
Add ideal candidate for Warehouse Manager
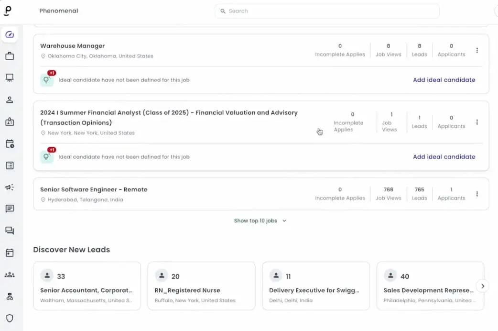444,80
